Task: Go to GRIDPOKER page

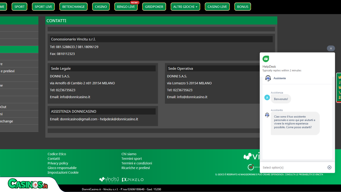Action: (154, 7)
